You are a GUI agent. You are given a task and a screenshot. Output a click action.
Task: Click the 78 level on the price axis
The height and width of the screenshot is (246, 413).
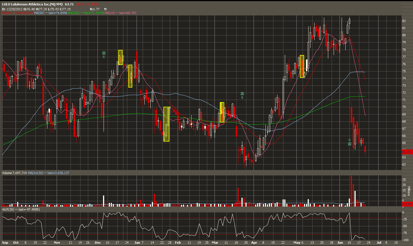(x=404, y=50)
